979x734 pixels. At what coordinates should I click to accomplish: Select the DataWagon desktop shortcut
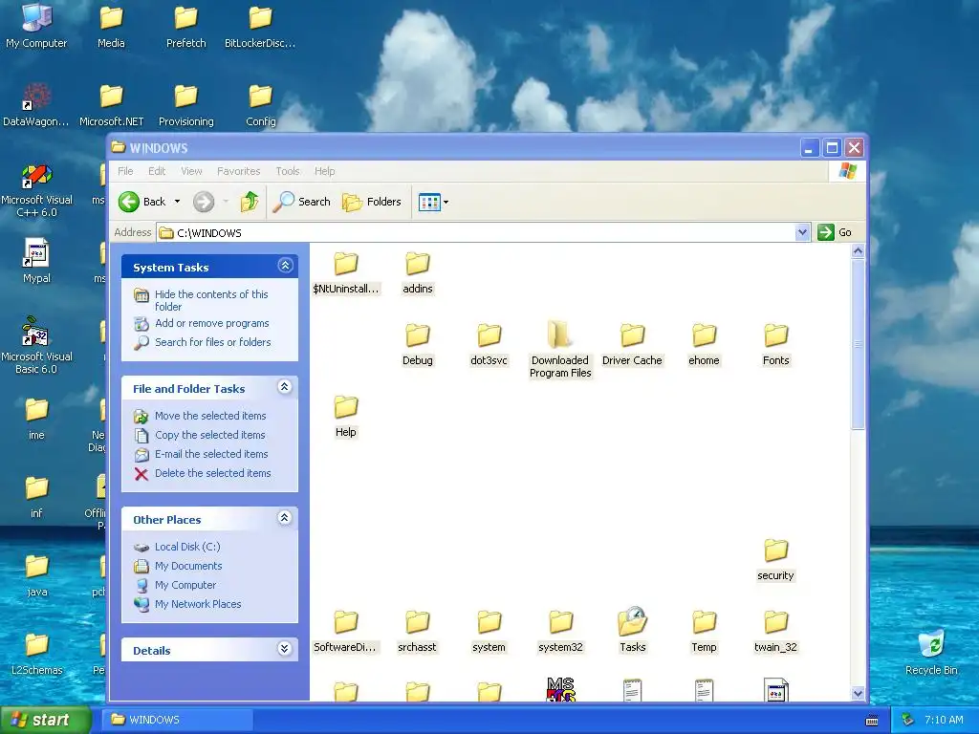click(x=36, y=105)
